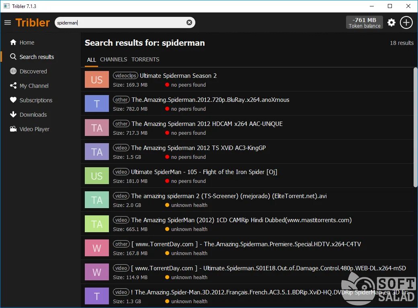Click the My Channel share icon
The image size is (418, 308).
[13, 85]
